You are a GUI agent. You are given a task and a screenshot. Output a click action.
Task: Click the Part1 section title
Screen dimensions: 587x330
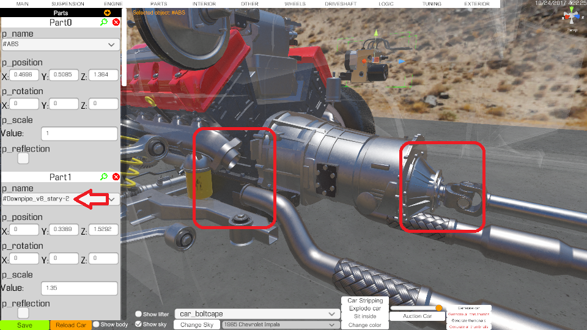[61, 177]
